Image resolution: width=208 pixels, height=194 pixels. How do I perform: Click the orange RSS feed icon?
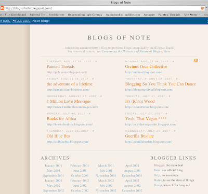(x=196, y=61)
